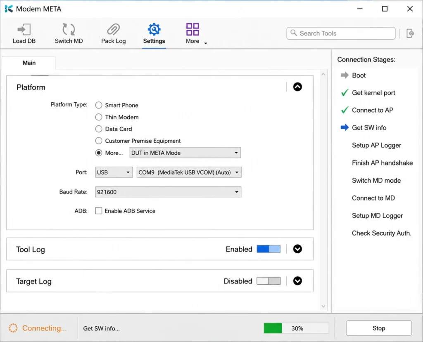Viewport: 423px width, 342px height.
Task: Open the More tools grid icon
Action: tap(192, 29)
